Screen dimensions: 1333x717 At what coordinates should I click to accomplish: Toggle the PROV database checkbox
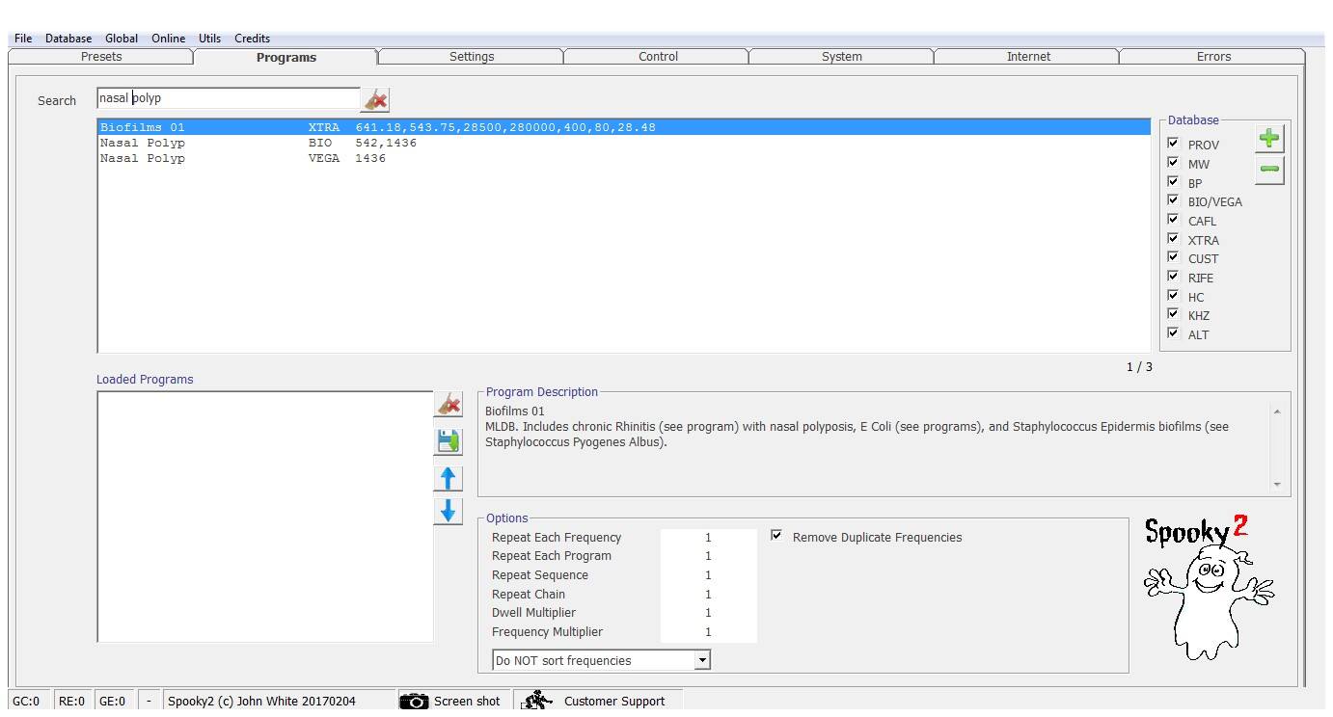click(x=1173, y=144)
